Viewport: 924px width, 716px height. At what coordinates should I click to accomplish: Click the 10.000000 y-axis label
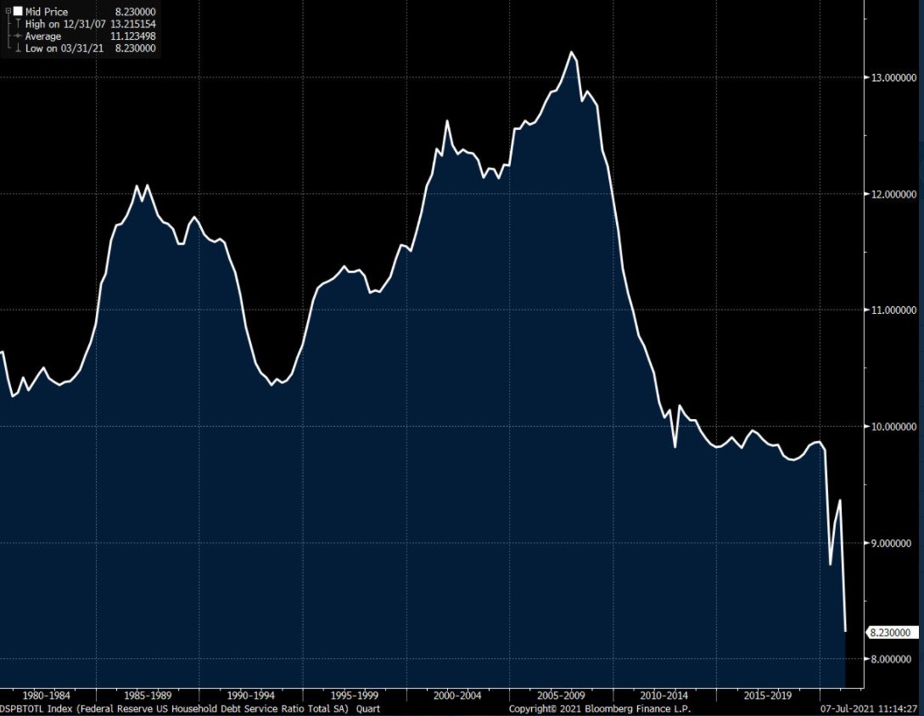point(894,427)
